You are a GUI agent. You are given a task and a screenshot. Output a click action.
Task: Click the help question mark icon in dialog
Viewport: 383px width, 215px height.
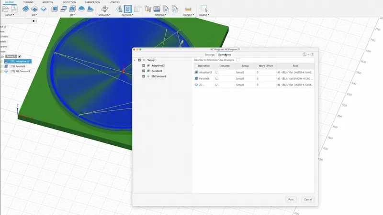(x=312, y=54)
